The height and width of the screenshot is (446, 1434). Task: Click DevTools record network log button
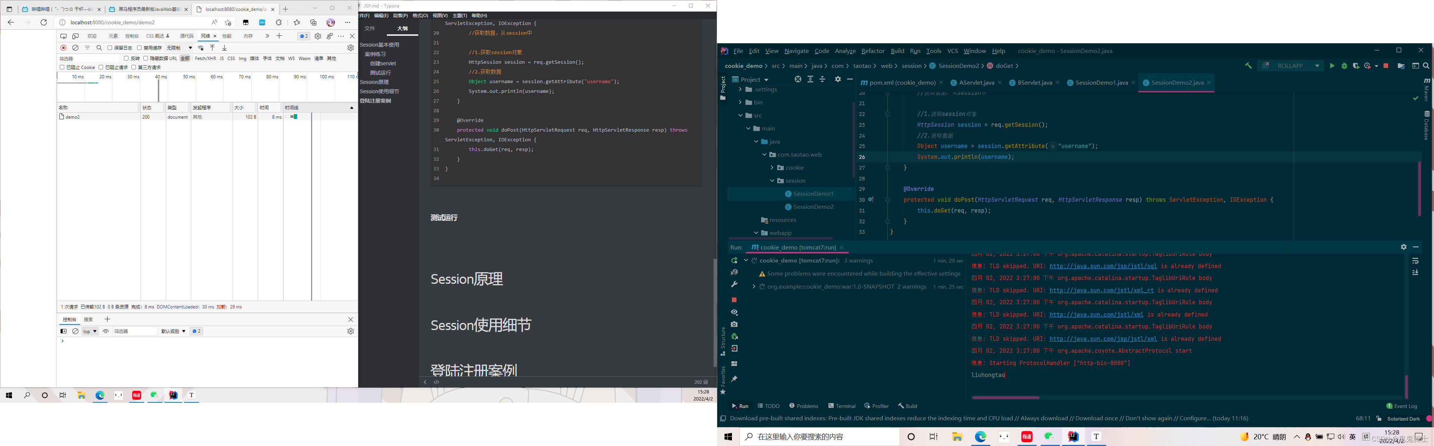(x=63, y=48)
